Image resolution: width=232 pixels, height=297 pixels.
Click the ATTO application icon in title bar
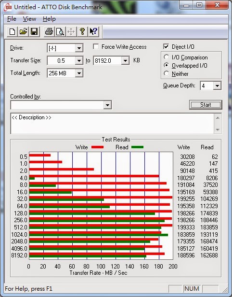pos(8,7)
